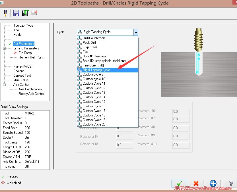The image size is (237, 192).
Task: Open the Tool page in tree
Action: coord(17,30)
